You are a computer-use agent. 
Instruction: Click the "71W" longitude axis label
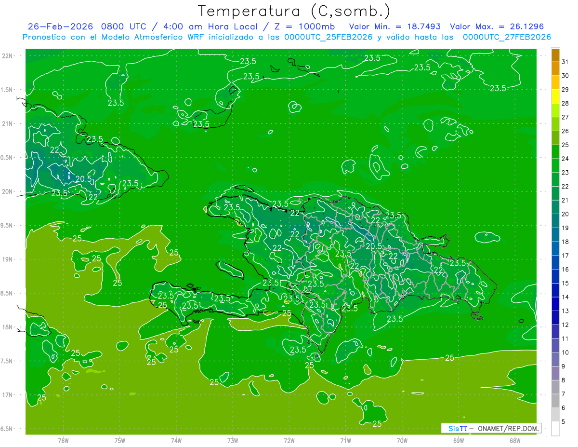point(345,440)
